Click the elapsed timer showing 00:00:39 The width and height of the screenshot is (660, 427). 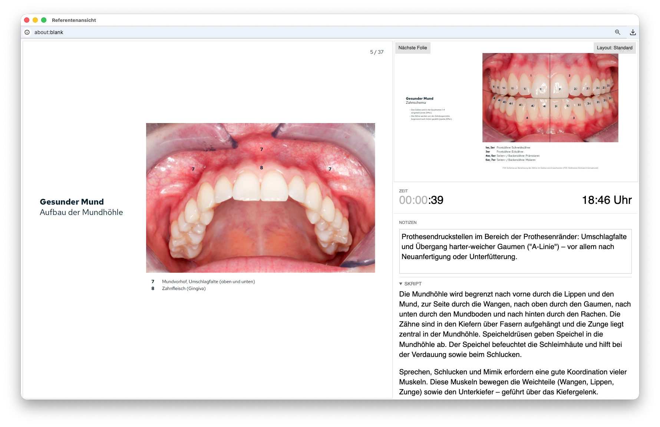tap(421, 200)
